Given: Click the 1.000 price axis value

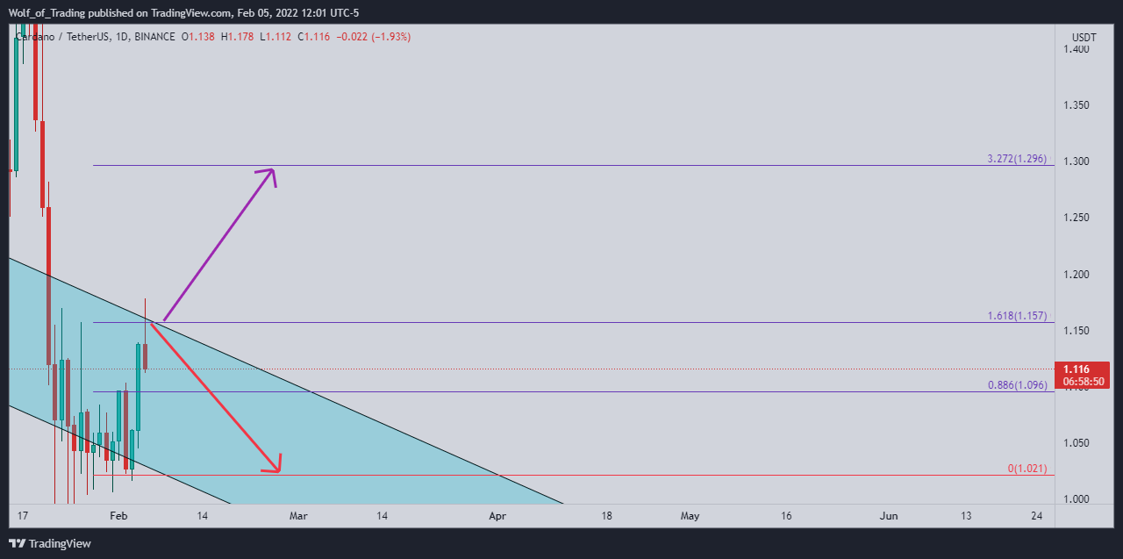Looking at the screenshot, I should (1077, 499).
